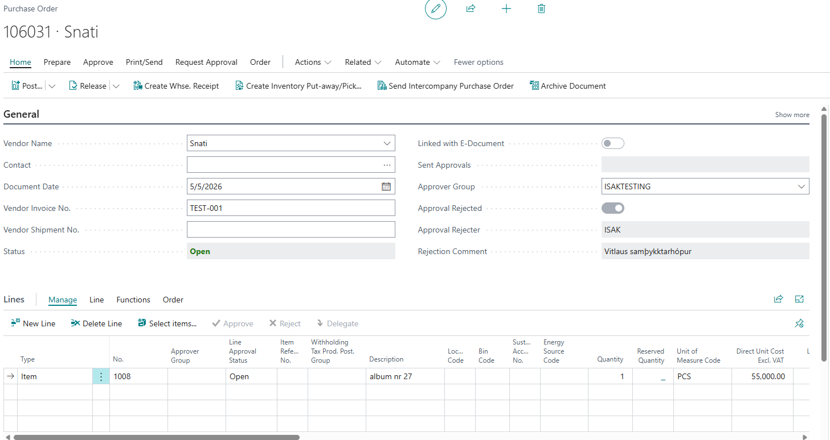
Task: Click the Description column header
Action: coord(386,359)
